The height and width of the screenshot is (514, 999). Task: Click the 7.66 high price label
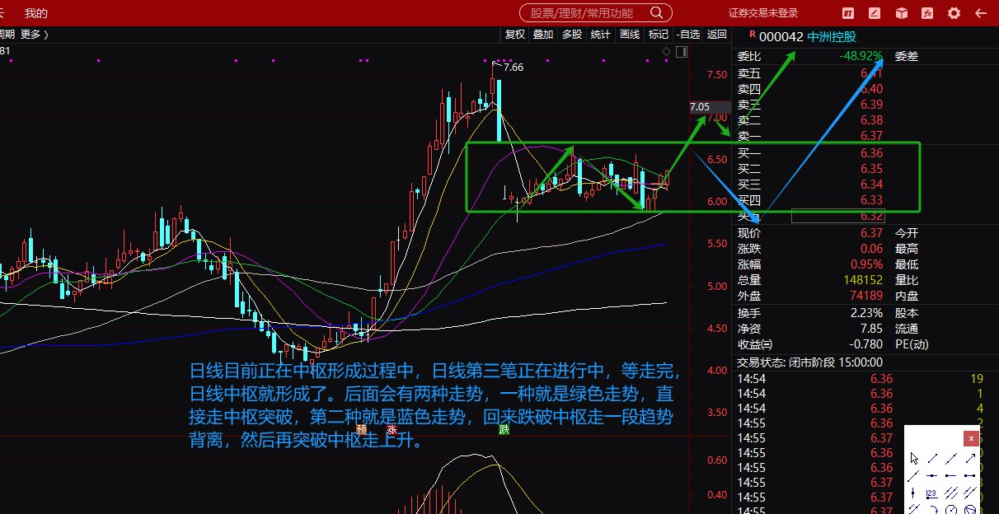[x=512, y=68]
